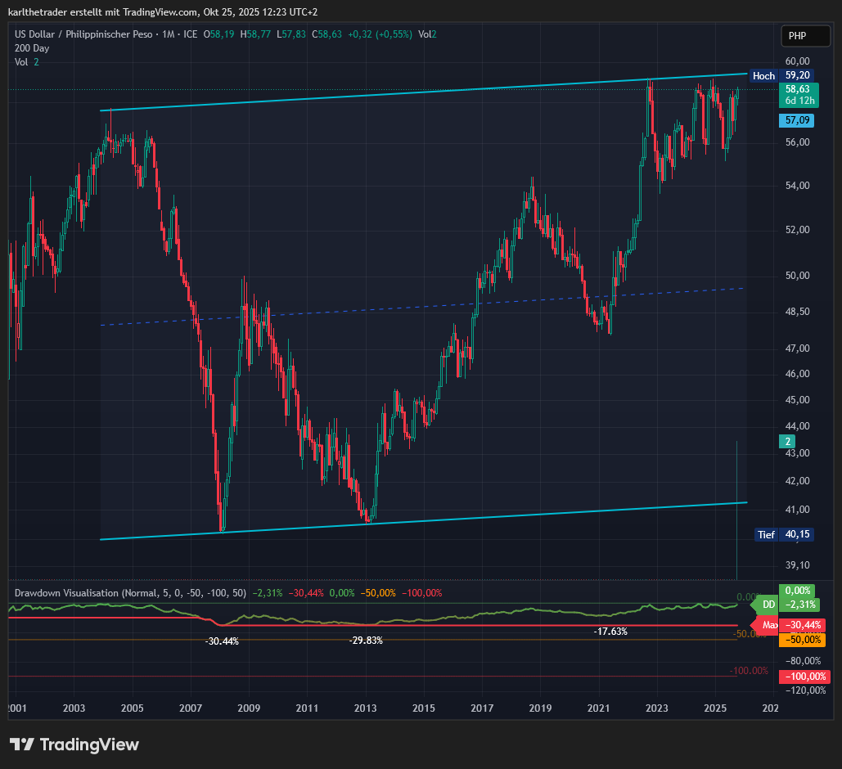Click the -30.44% drawdown annotation
Screen dimensions: 842x769
coord(222,641)
